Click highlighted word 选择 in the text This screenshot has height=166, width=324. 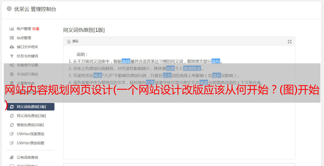point(126,61)
